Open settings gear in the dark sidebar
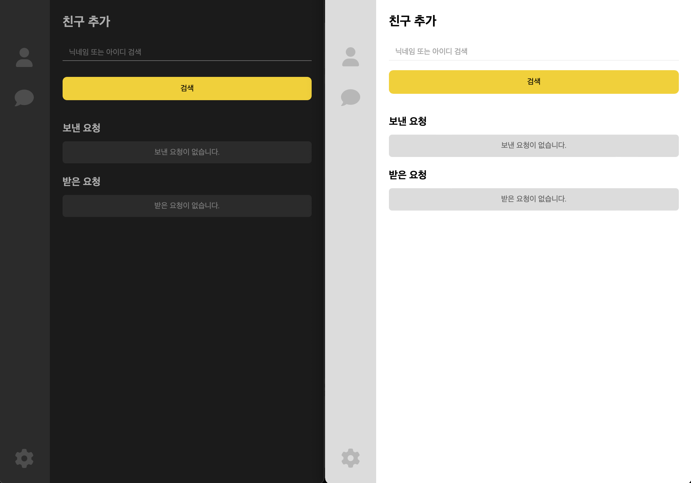The width and height of the screenshot is (691, 483). [x=24, y=458]
